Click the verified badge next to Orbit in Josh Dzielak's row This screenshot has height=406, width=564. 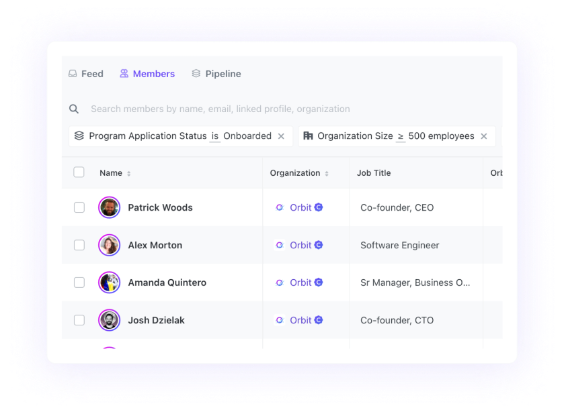coord(319,320)
